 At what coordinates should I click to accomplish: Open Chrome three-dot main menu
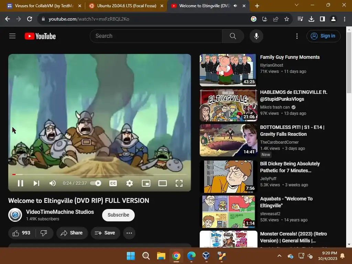point(344,19)
